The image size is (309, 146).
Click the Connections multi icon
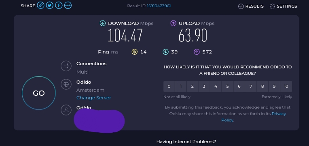point(66,66)
